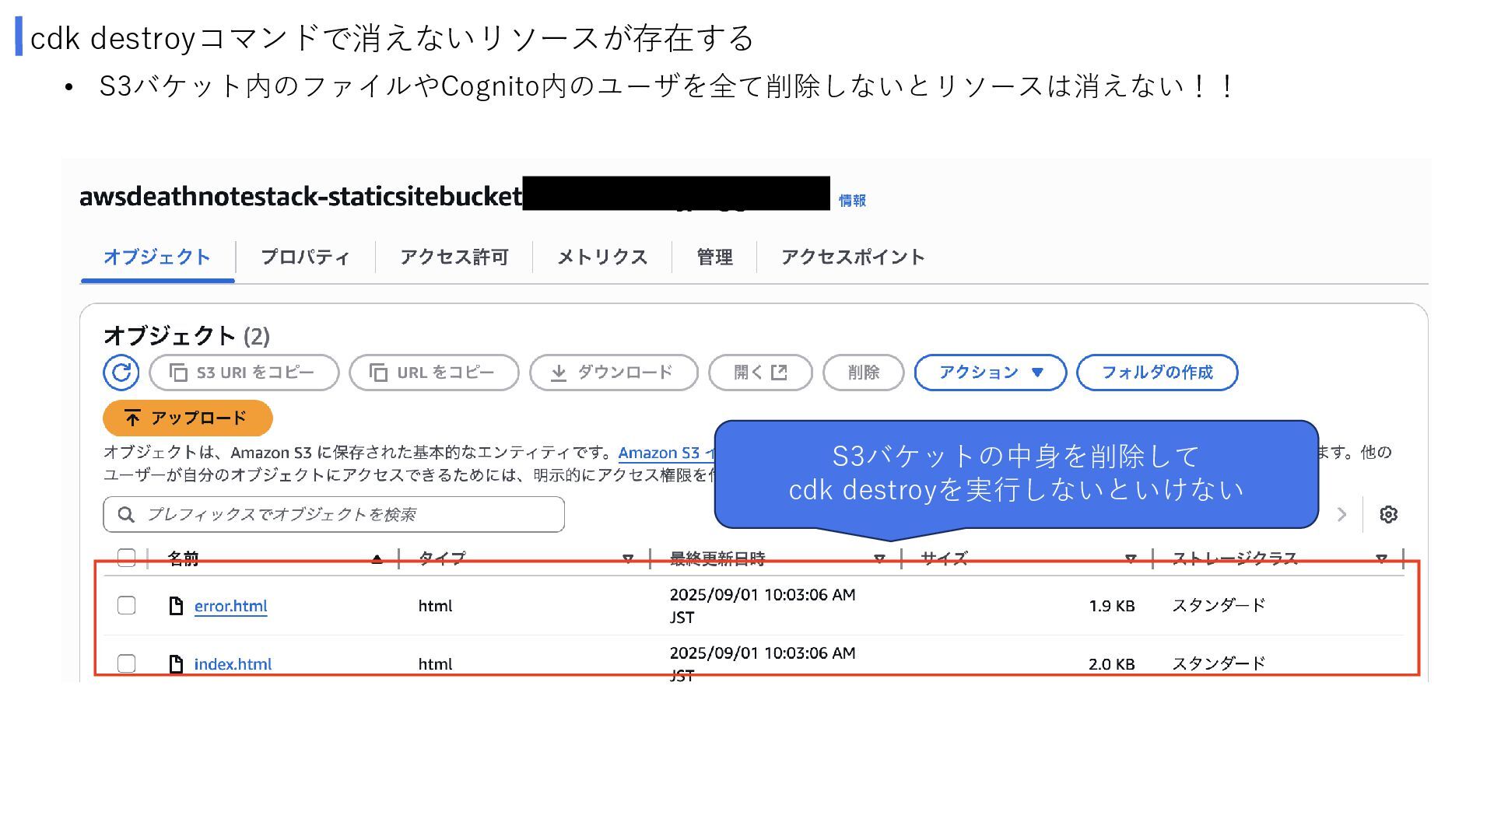Switch to the オブジェクト tab

pyautogui.click(x=157, y=257)
